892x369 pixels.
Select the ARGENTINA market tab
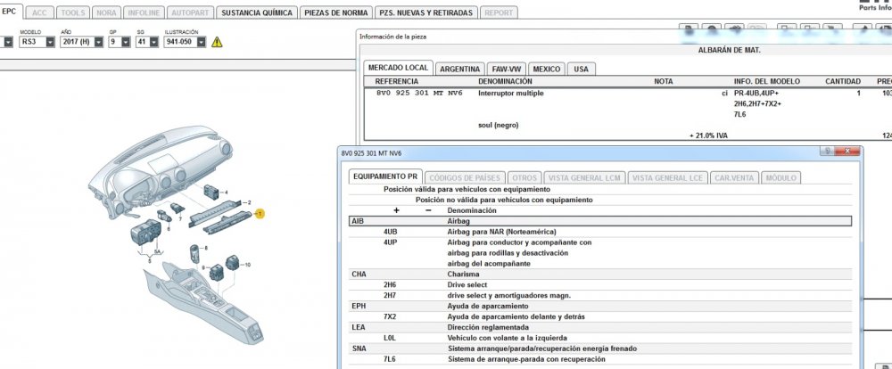tap(460, 69)
